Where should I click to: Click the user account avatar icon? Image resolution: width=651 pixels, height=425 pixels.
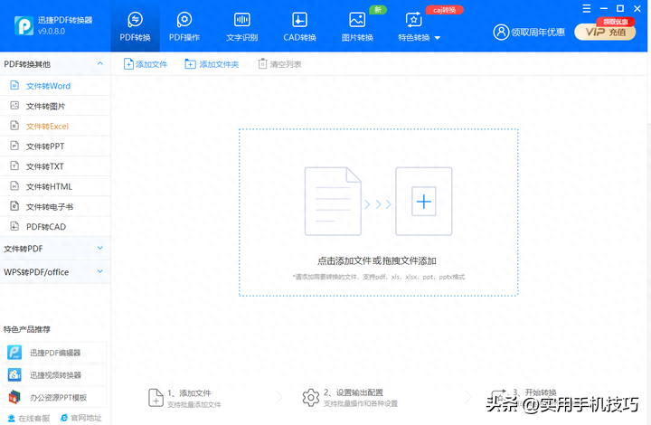point(501,32)
